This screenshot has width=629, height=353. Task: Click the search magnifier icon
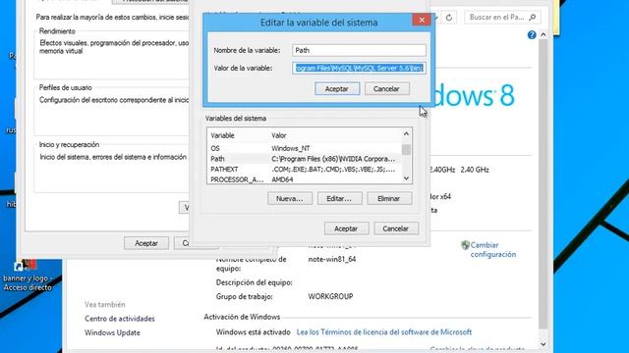point(533,18)
